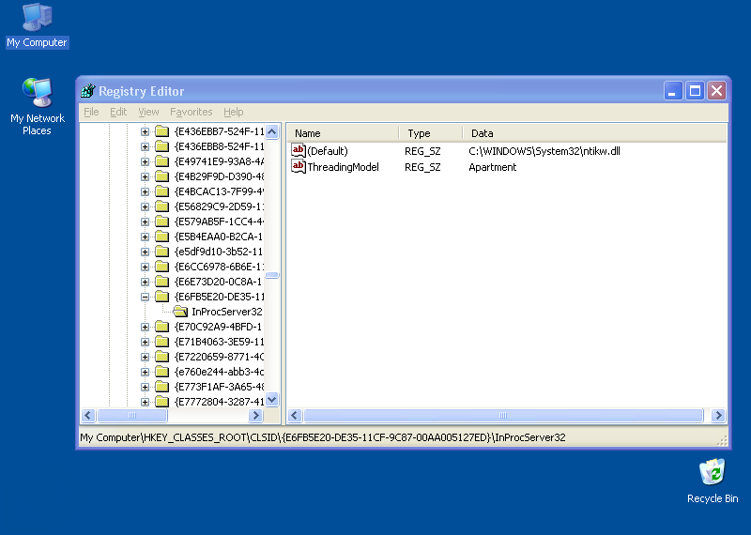Click folder icon of {e5df9d10-3b52 key
This screenshot has width=751, height=535.
(x=161, y=252)
